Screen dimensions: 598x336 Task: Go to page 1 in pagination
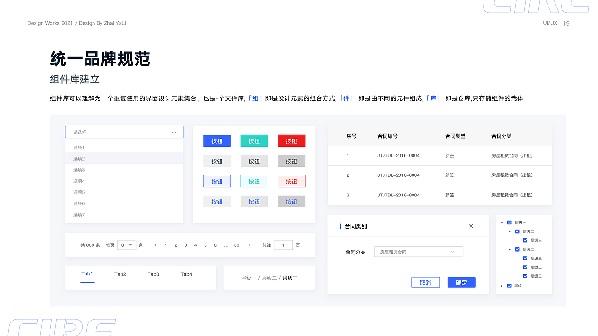(x=166, y=245)
